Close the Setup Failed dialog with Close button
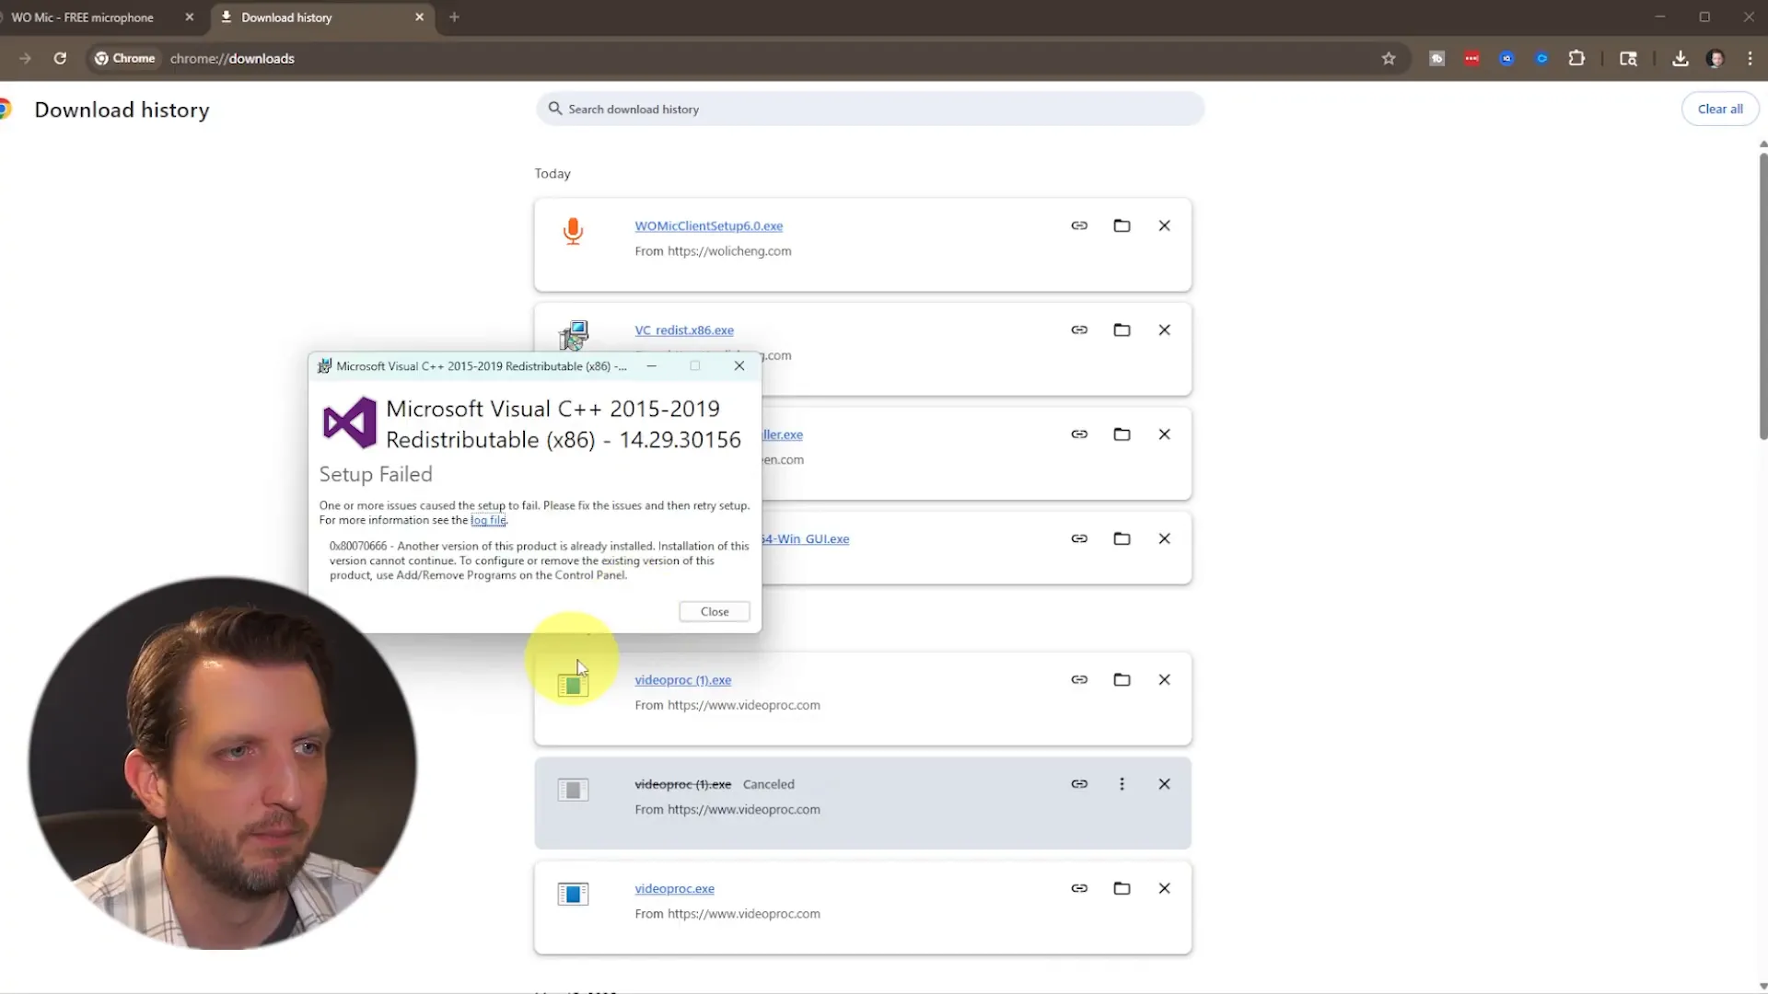Image resolution: width=1768 pixels, height=994 pixels. click(715, 611)
